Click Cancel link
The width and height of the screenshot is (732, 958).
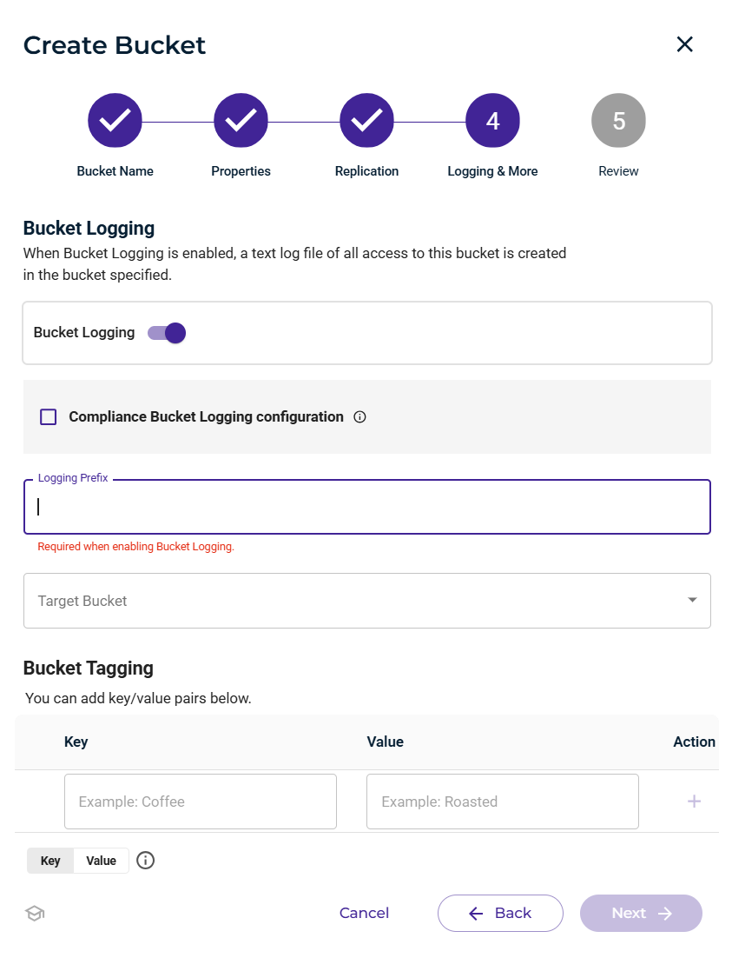coord(364,913)
